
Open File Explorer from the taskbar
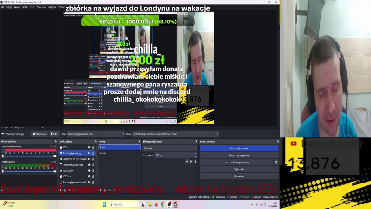(150, 204)
